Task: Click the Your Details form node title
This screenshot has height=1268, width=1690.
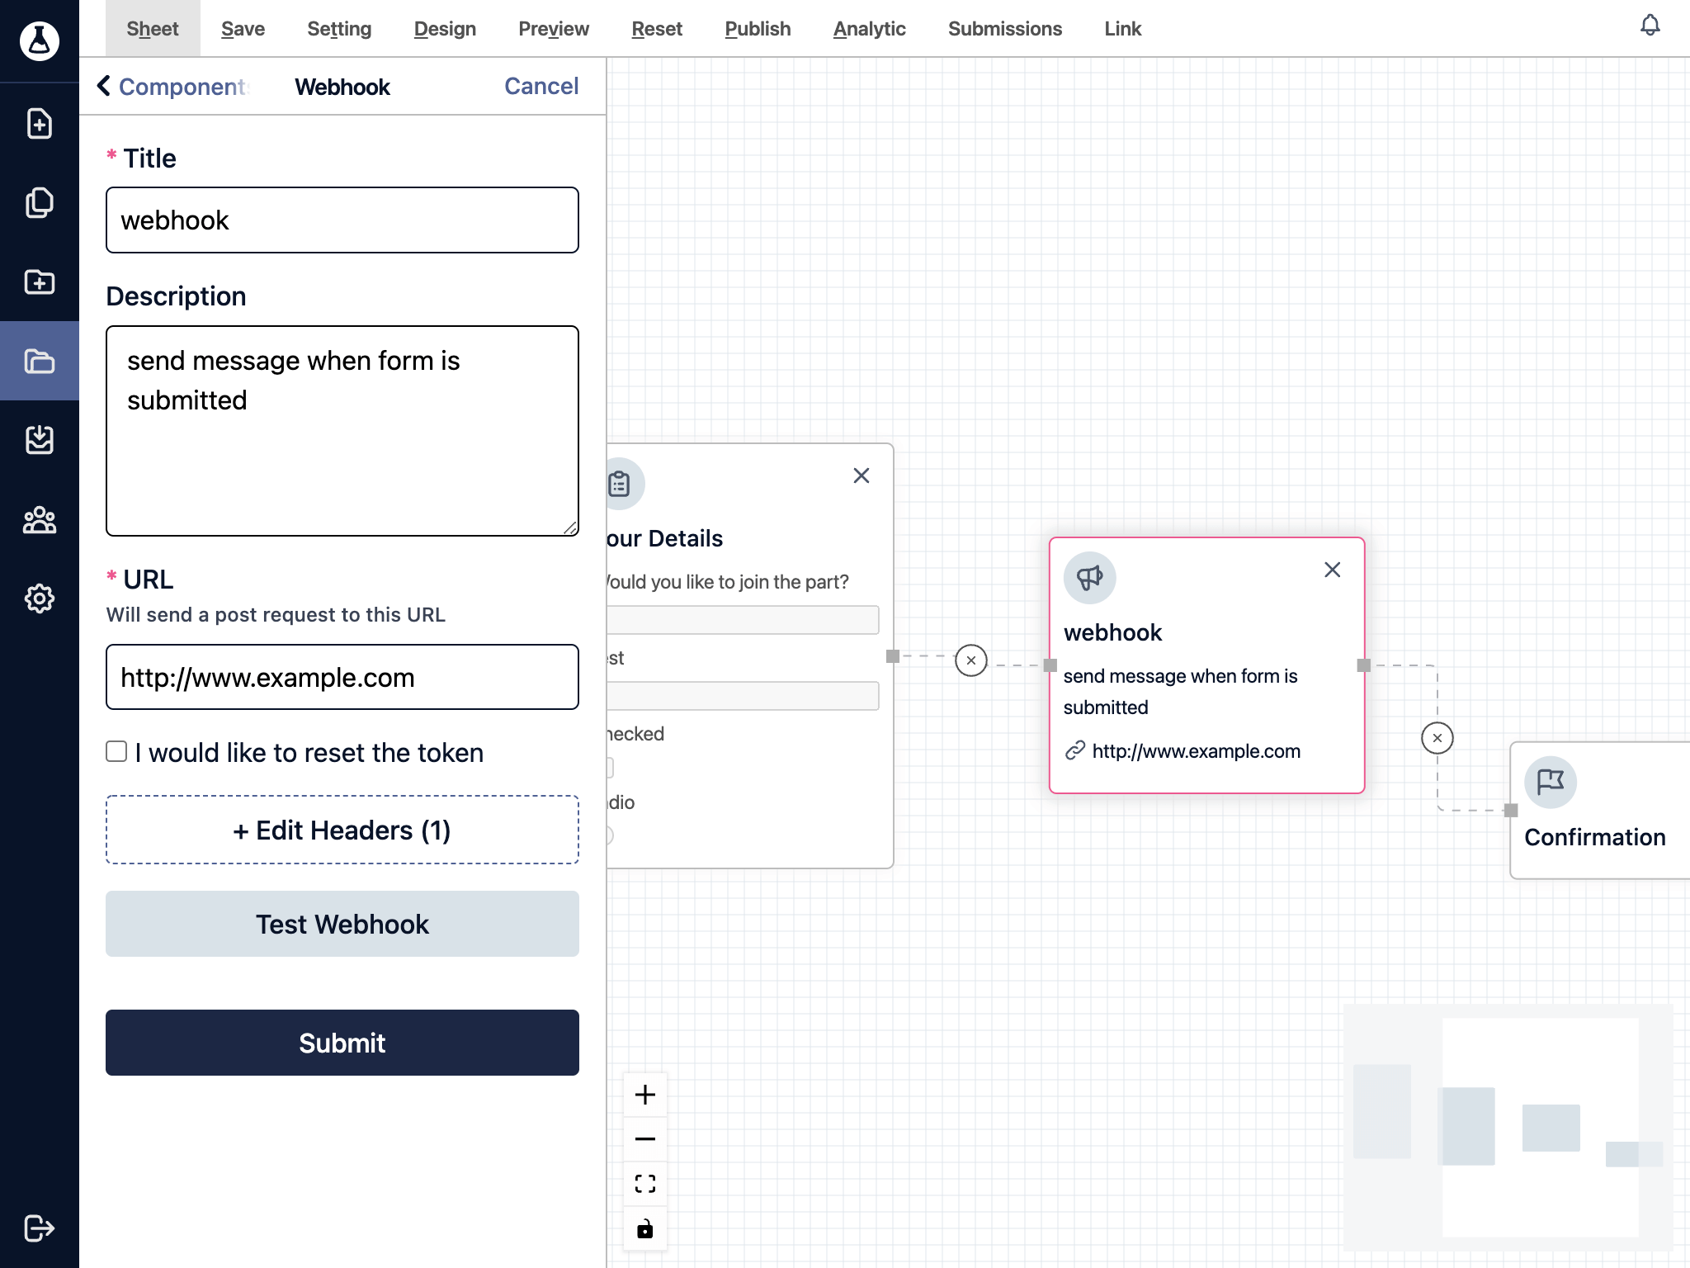Action: tap(664, 538)
